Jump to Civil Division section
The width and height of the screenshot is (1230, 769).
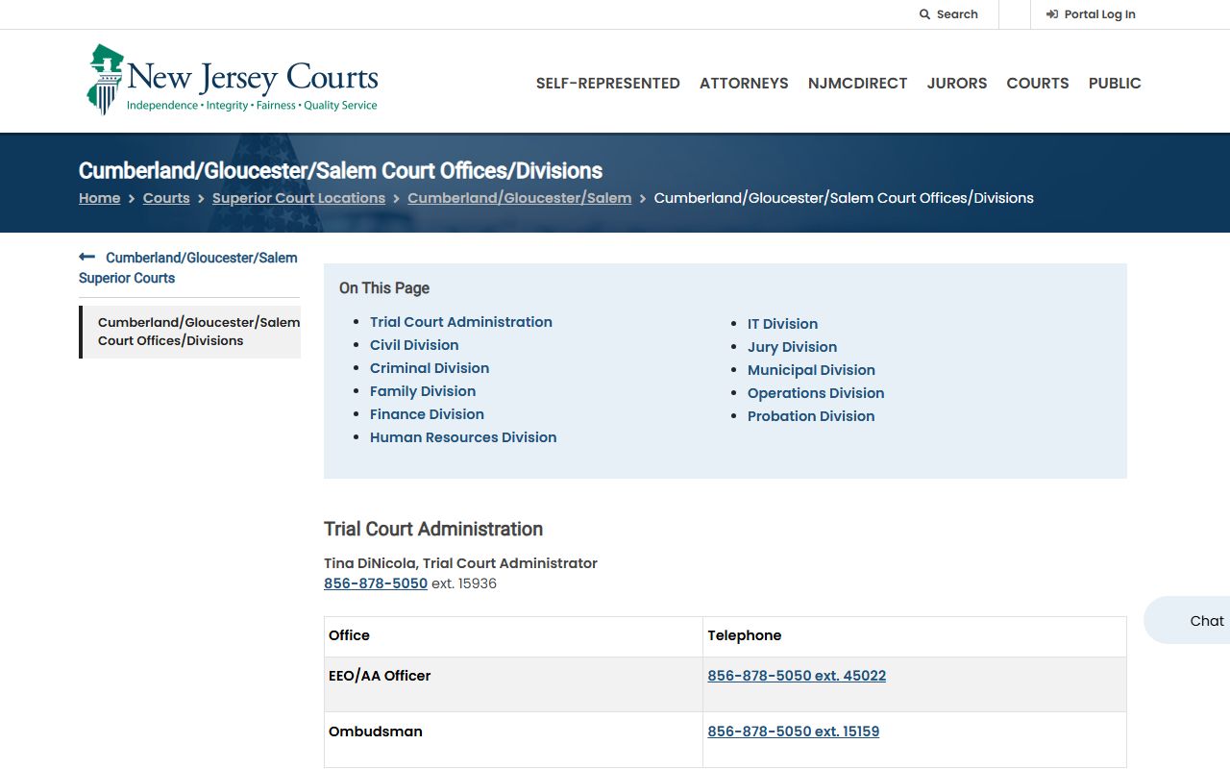414,345
